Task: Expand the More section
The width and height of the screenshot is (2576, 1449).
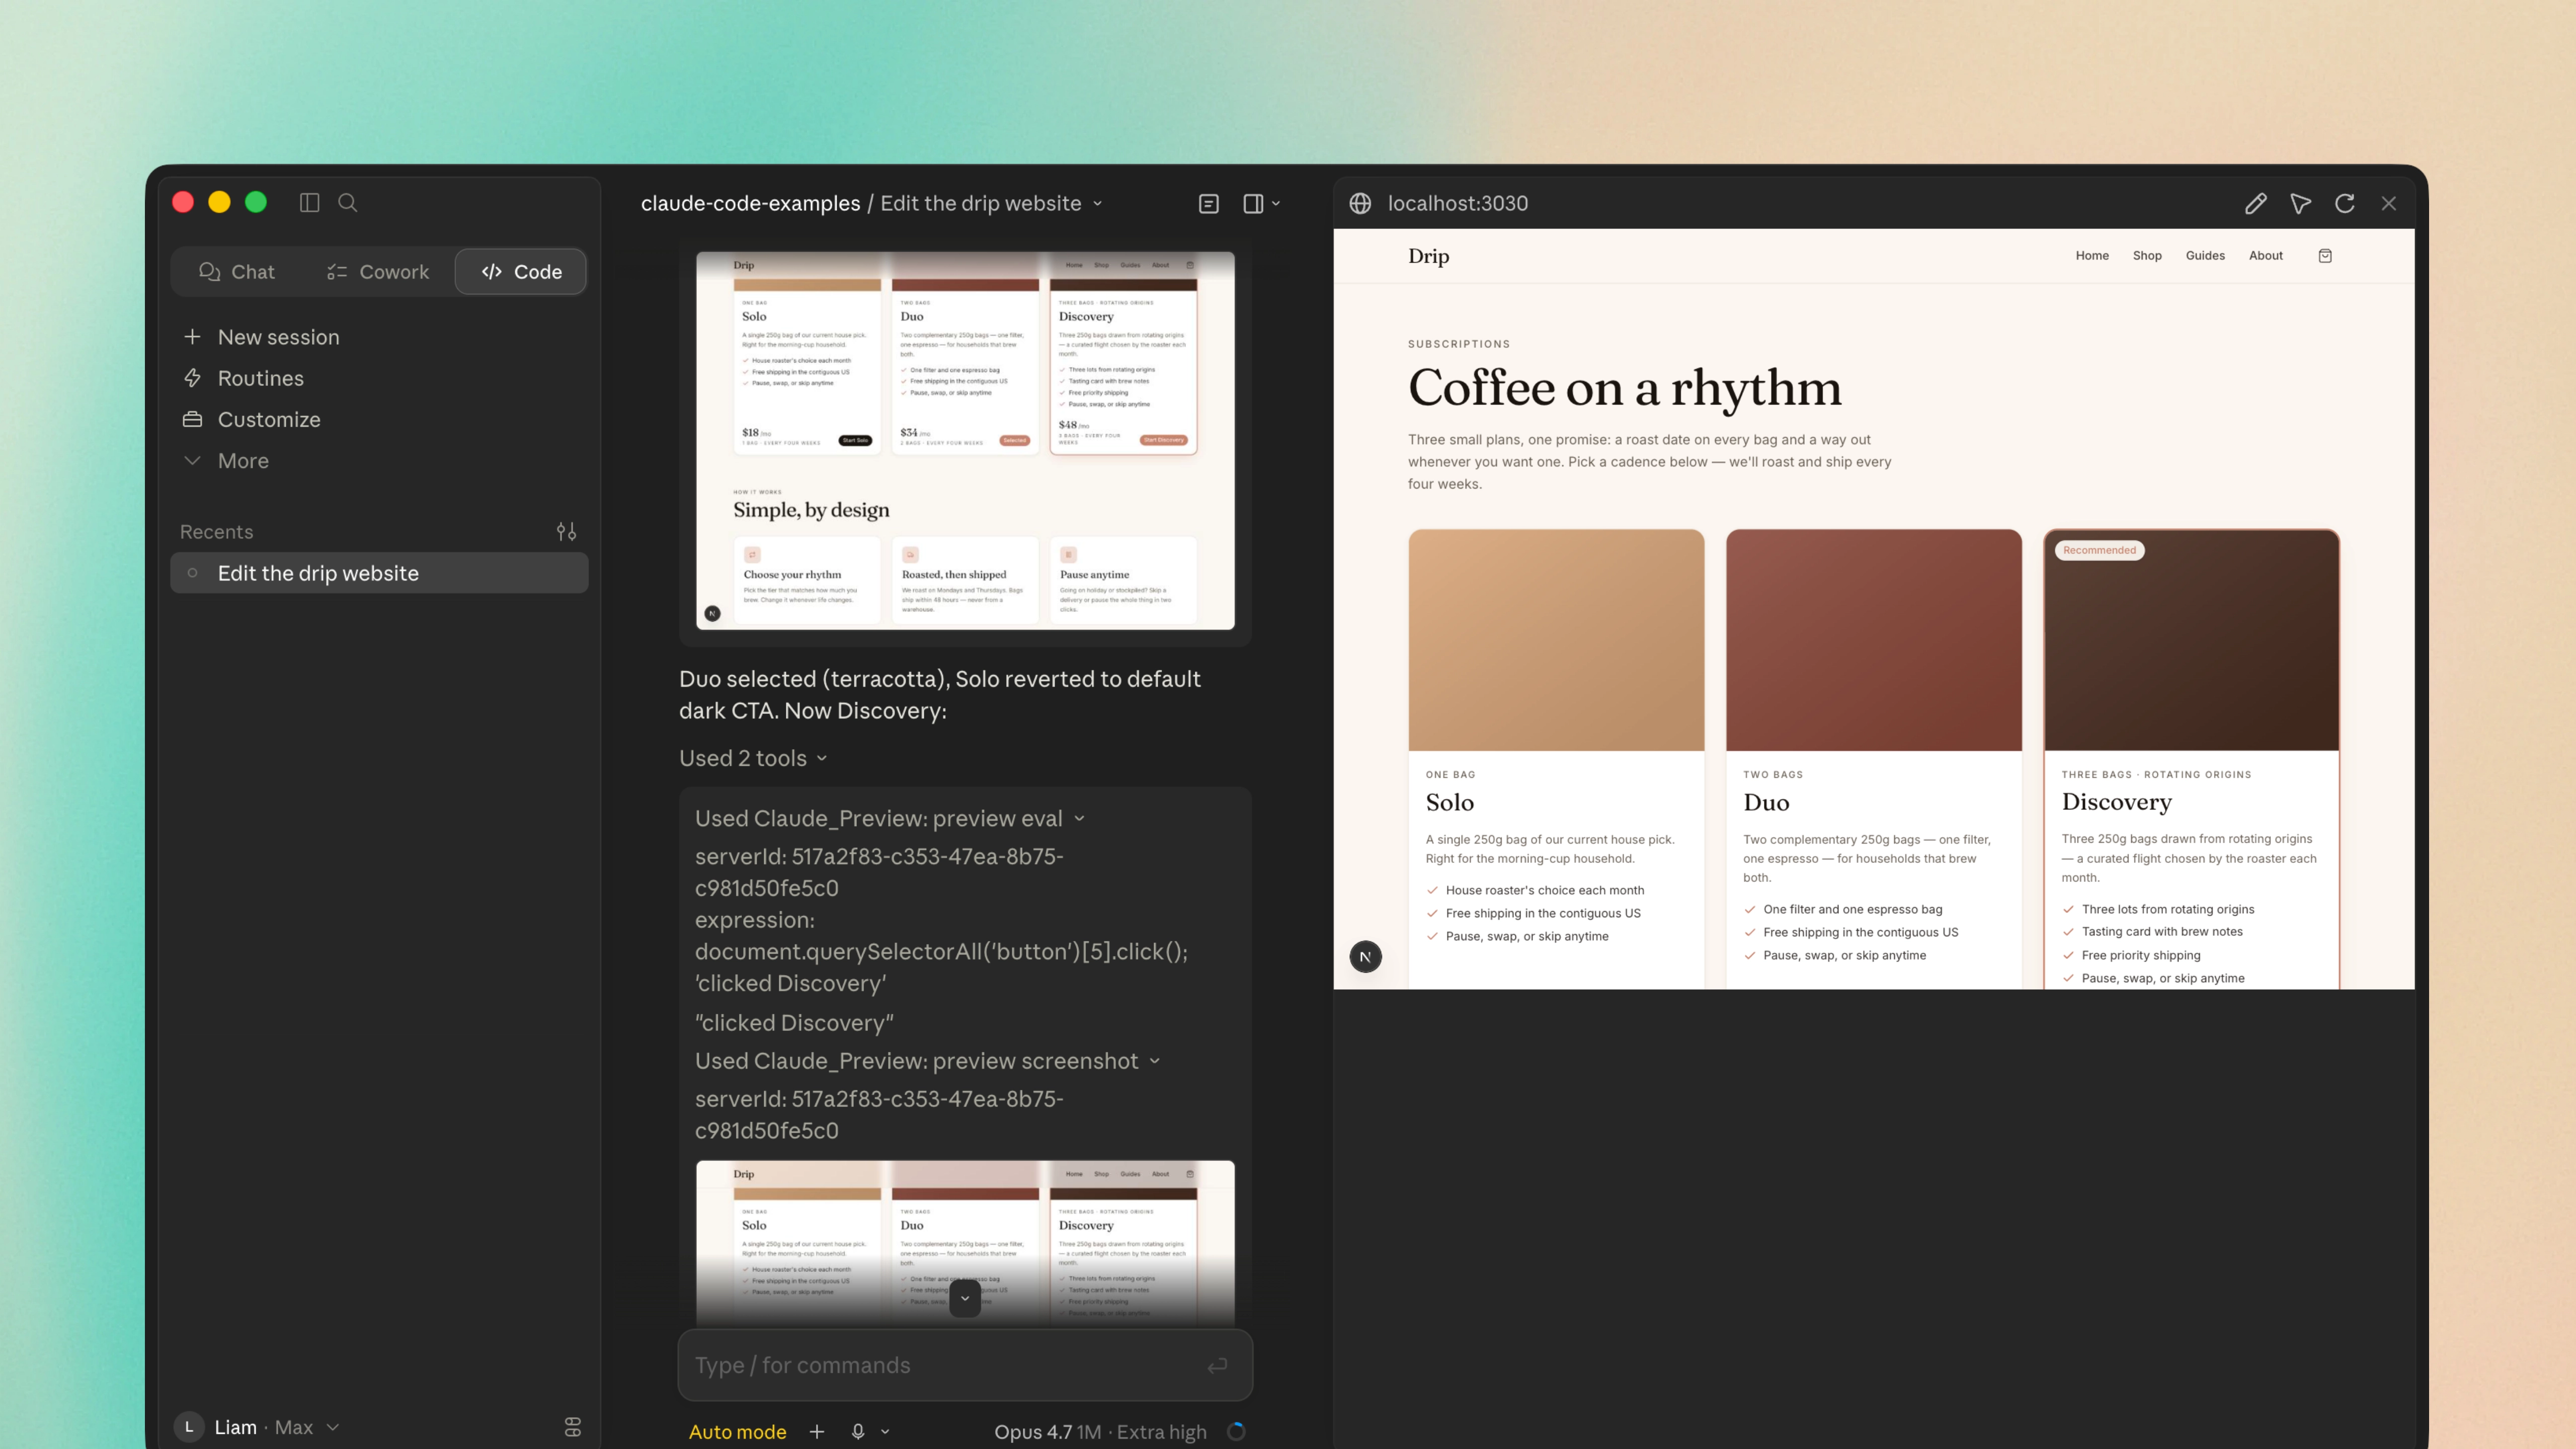Action: tap(243, 461)
